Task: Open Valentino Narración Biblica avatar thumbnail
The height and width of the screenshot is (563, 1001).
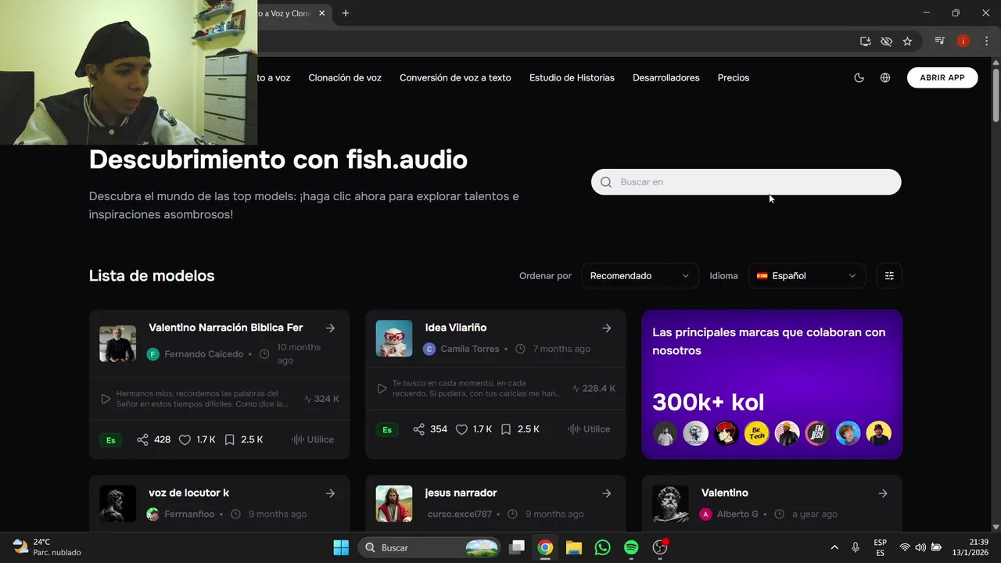Action: [x=117, y=343]
